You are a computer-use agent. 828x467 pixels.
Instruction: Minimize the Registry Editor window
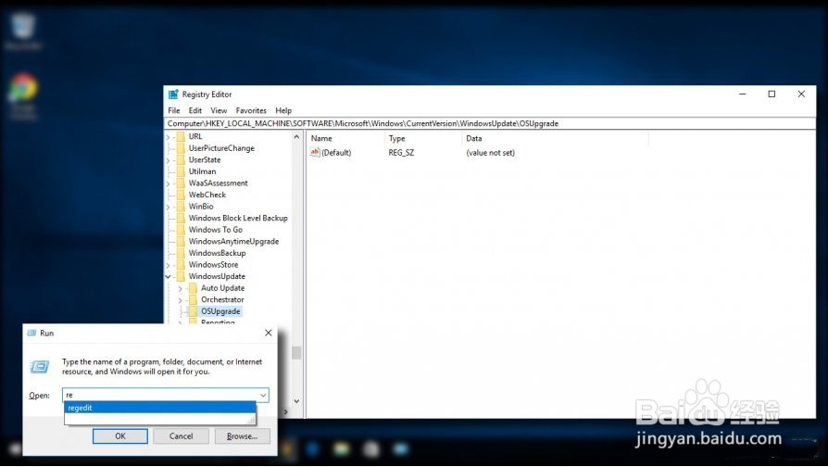click(743, 94)
